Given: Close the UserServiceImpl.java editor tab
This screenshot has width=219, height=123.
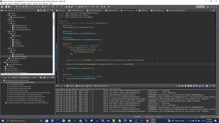Looking at the screenshot, I should tap(137, 11).
